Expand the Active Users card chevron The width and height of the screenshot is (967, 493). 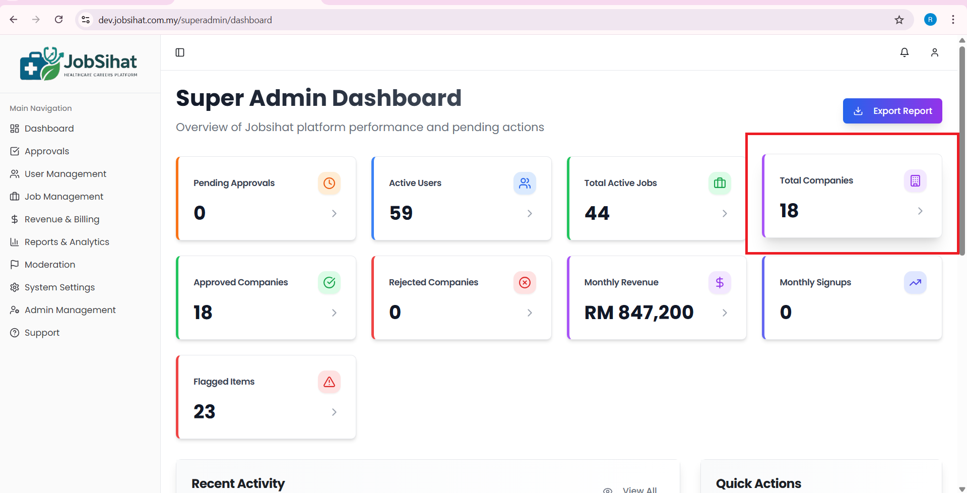tap(530, 214)
